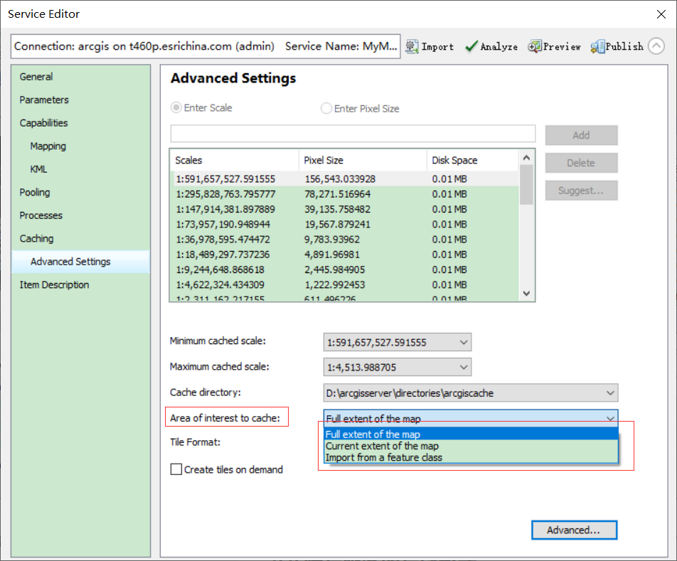Go to the KML settings
The image size is (677, 561).
point(38,169)
